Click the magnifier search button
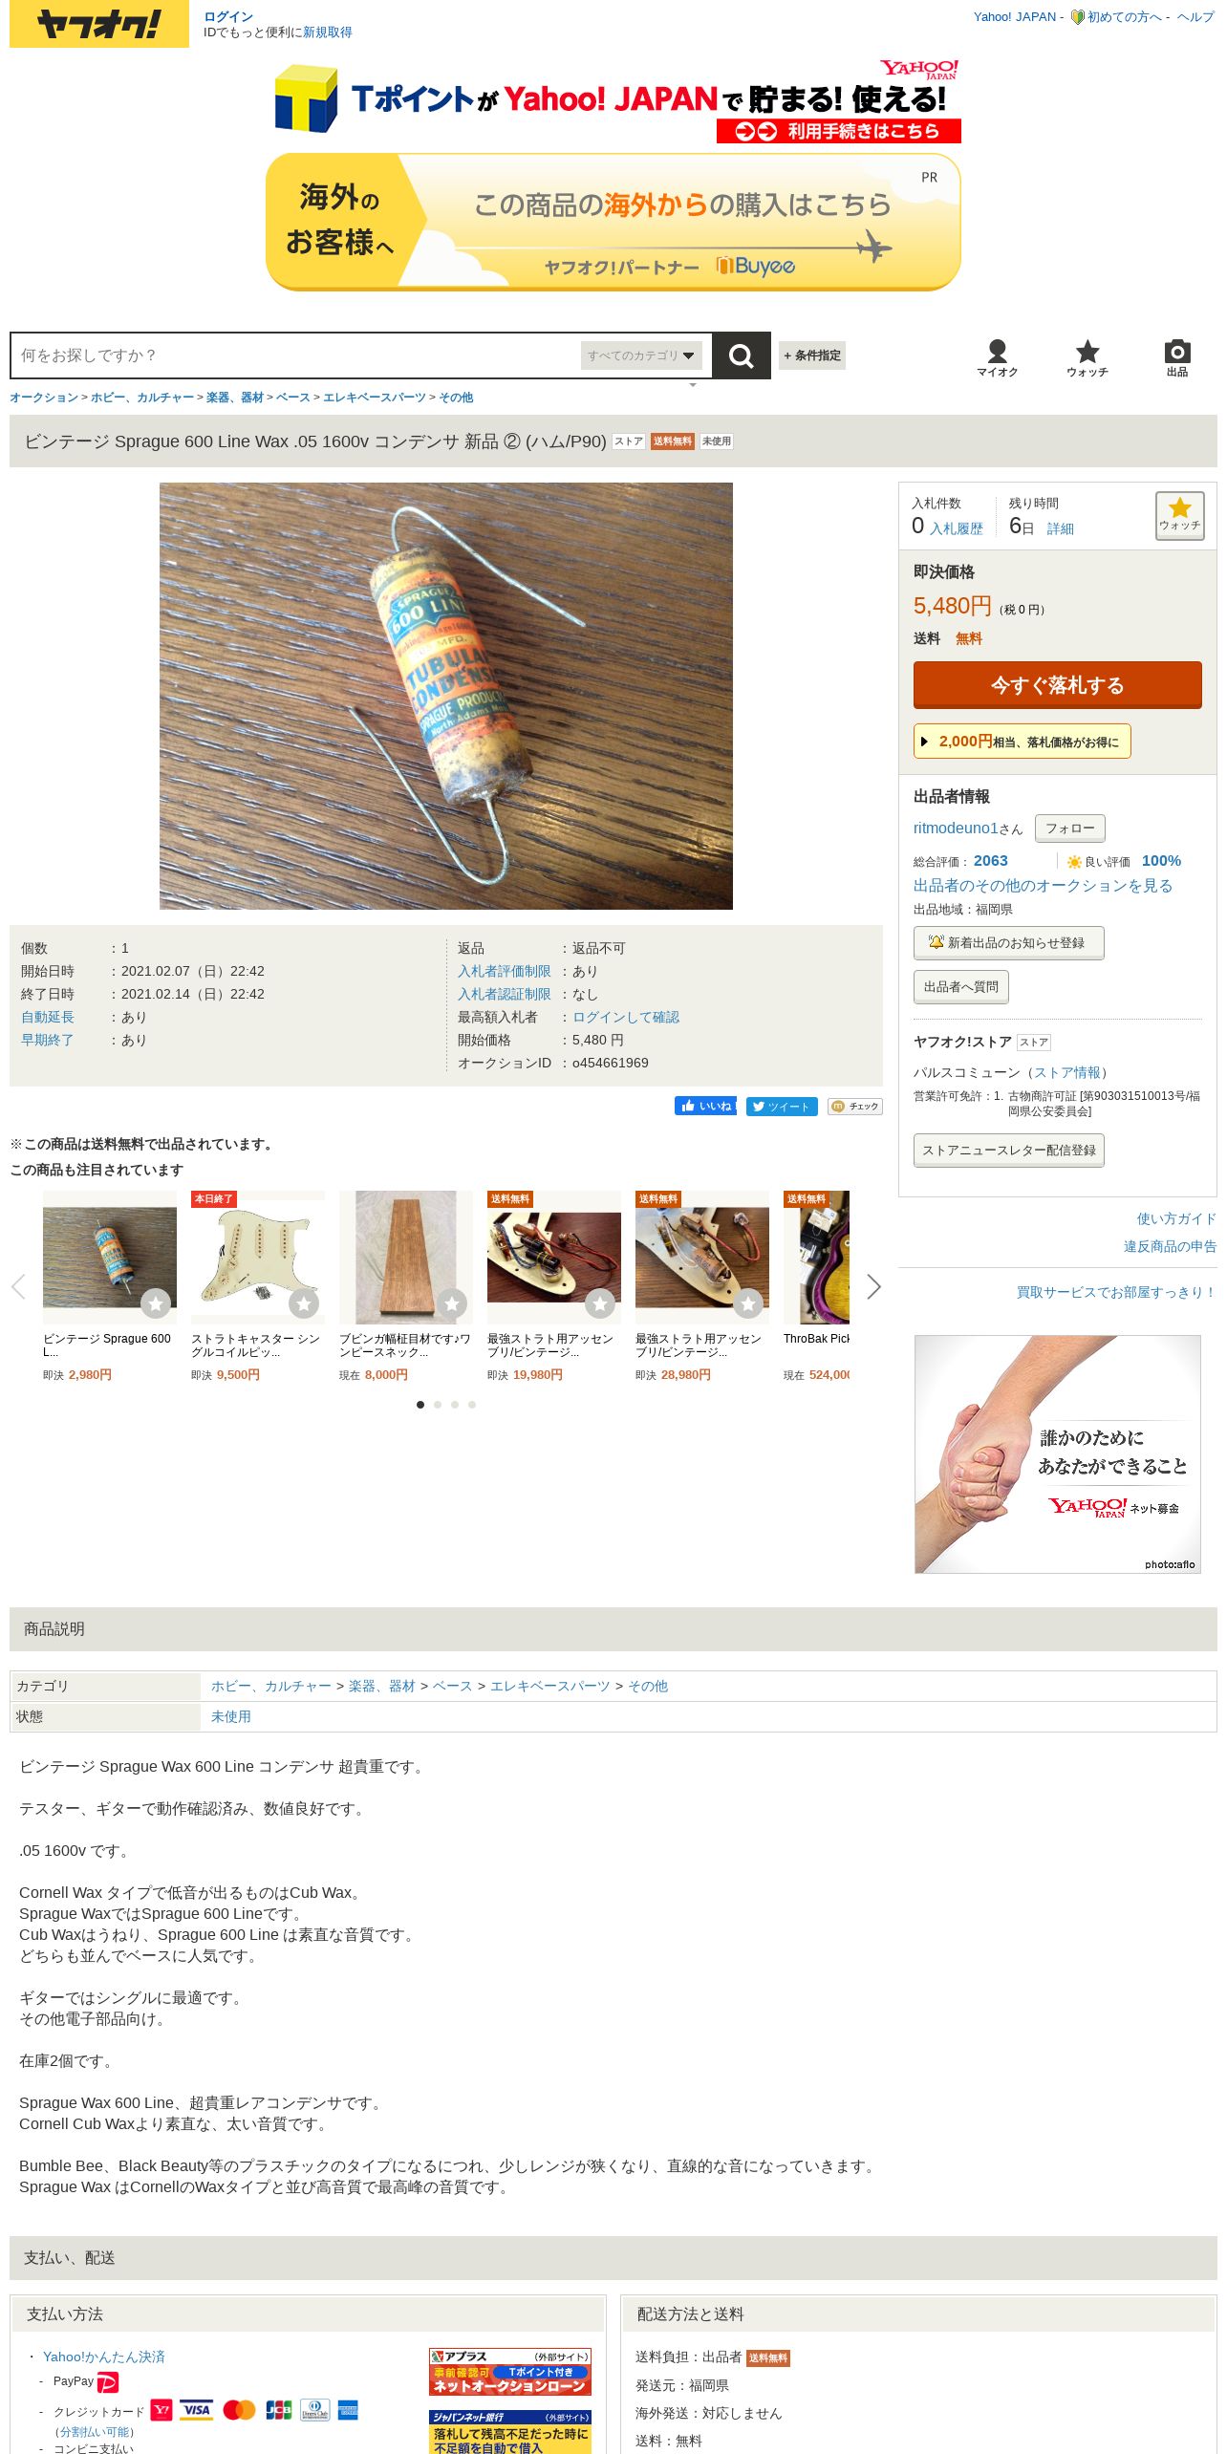This screenshot has height=2454, width=1227. coord(741,355)
